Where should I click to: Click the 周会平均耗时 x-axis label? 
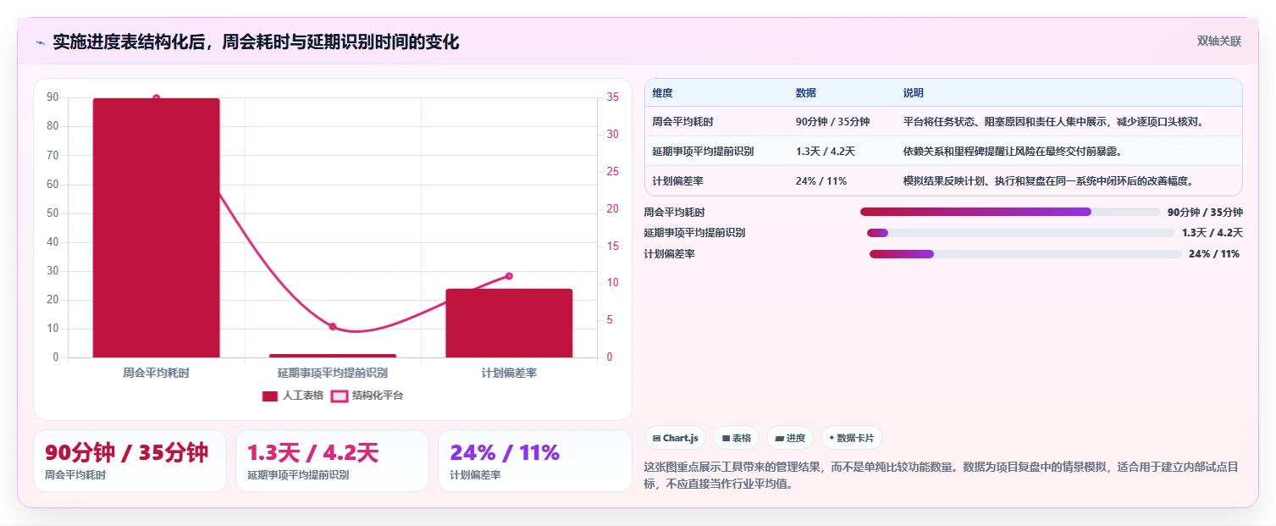[156, 373]
